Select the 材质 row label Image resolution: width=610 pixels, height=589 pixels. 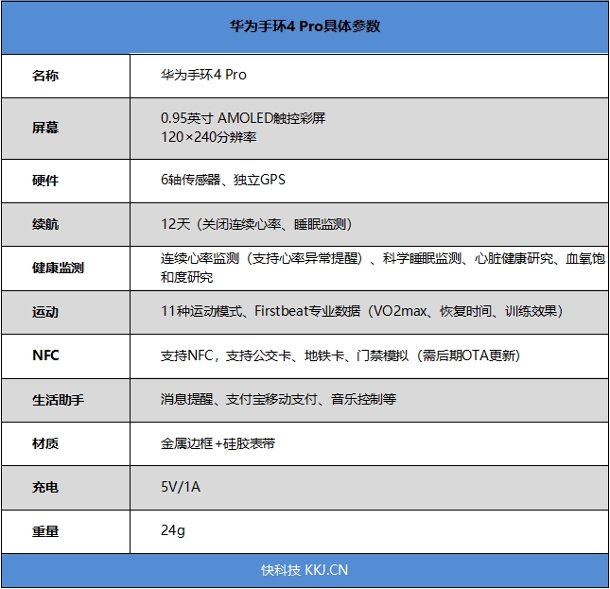tap(45, 443)
